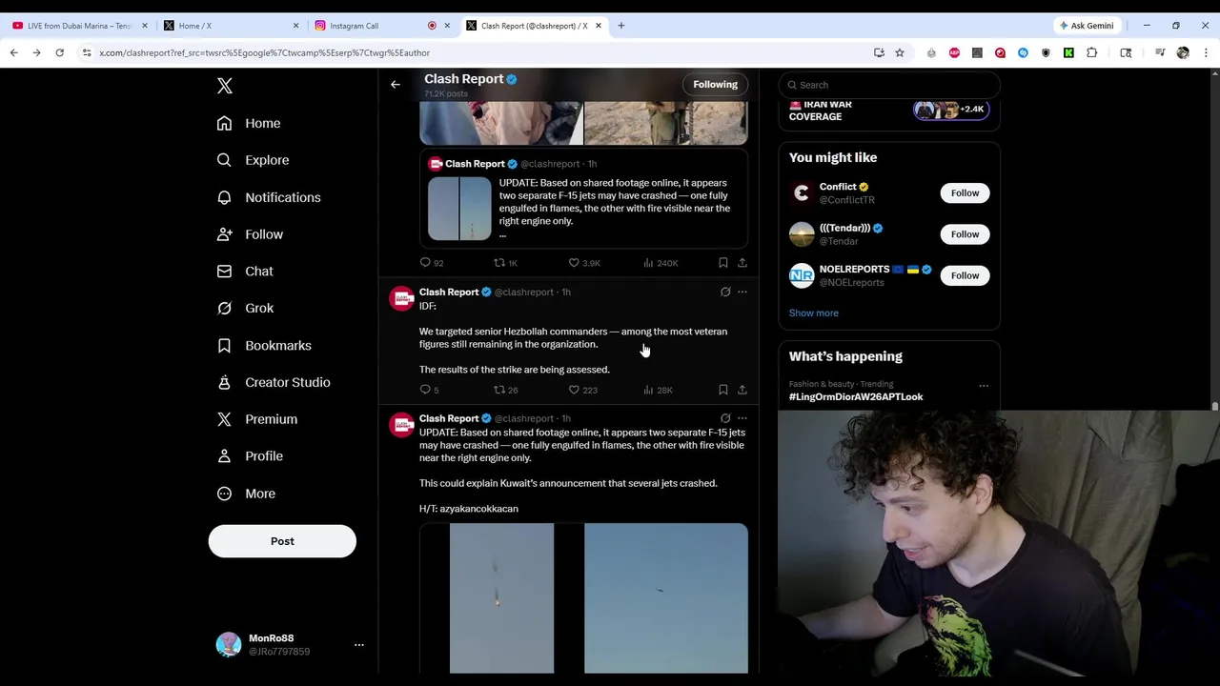Expand the More sidebar menu
The width and height of the screenshot is (1220, 686).
coord(246,494)
